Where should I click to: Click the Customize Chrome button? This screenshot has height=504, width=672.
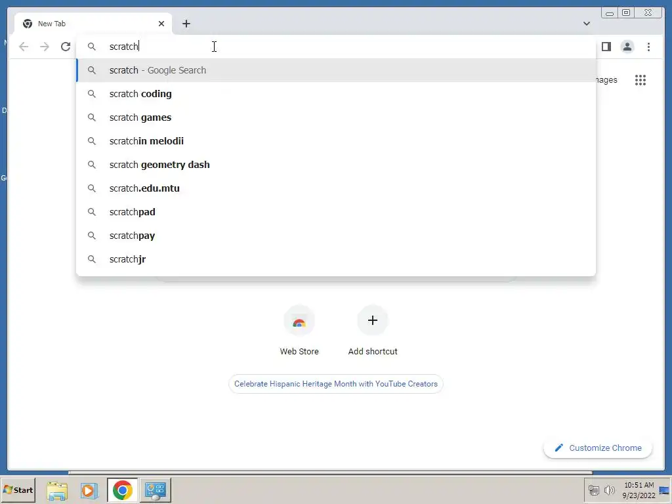(x=598, y=448)
